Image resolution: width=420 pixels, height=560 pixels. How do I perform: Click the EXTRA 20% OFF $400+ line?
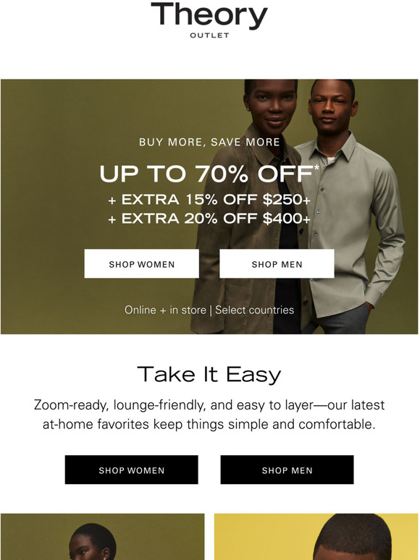209,219
